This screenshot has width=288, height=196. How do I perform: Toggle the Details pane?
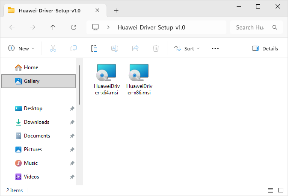coord(265,48)
